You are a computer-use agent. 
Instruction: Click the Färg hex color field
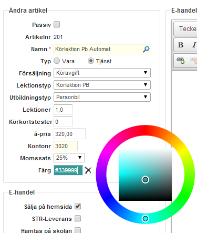tap(68, 170)
